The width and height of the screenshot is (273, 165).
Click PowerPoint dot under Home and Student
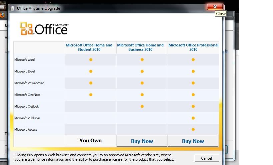[91, 83]
